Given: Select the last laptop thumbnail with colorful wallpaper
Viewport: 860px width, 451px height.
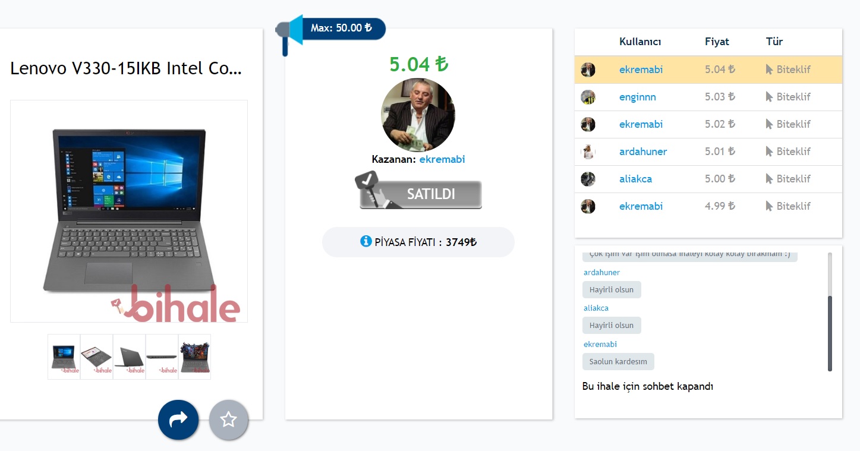Looking at the screenshot, I should [194, 357].
